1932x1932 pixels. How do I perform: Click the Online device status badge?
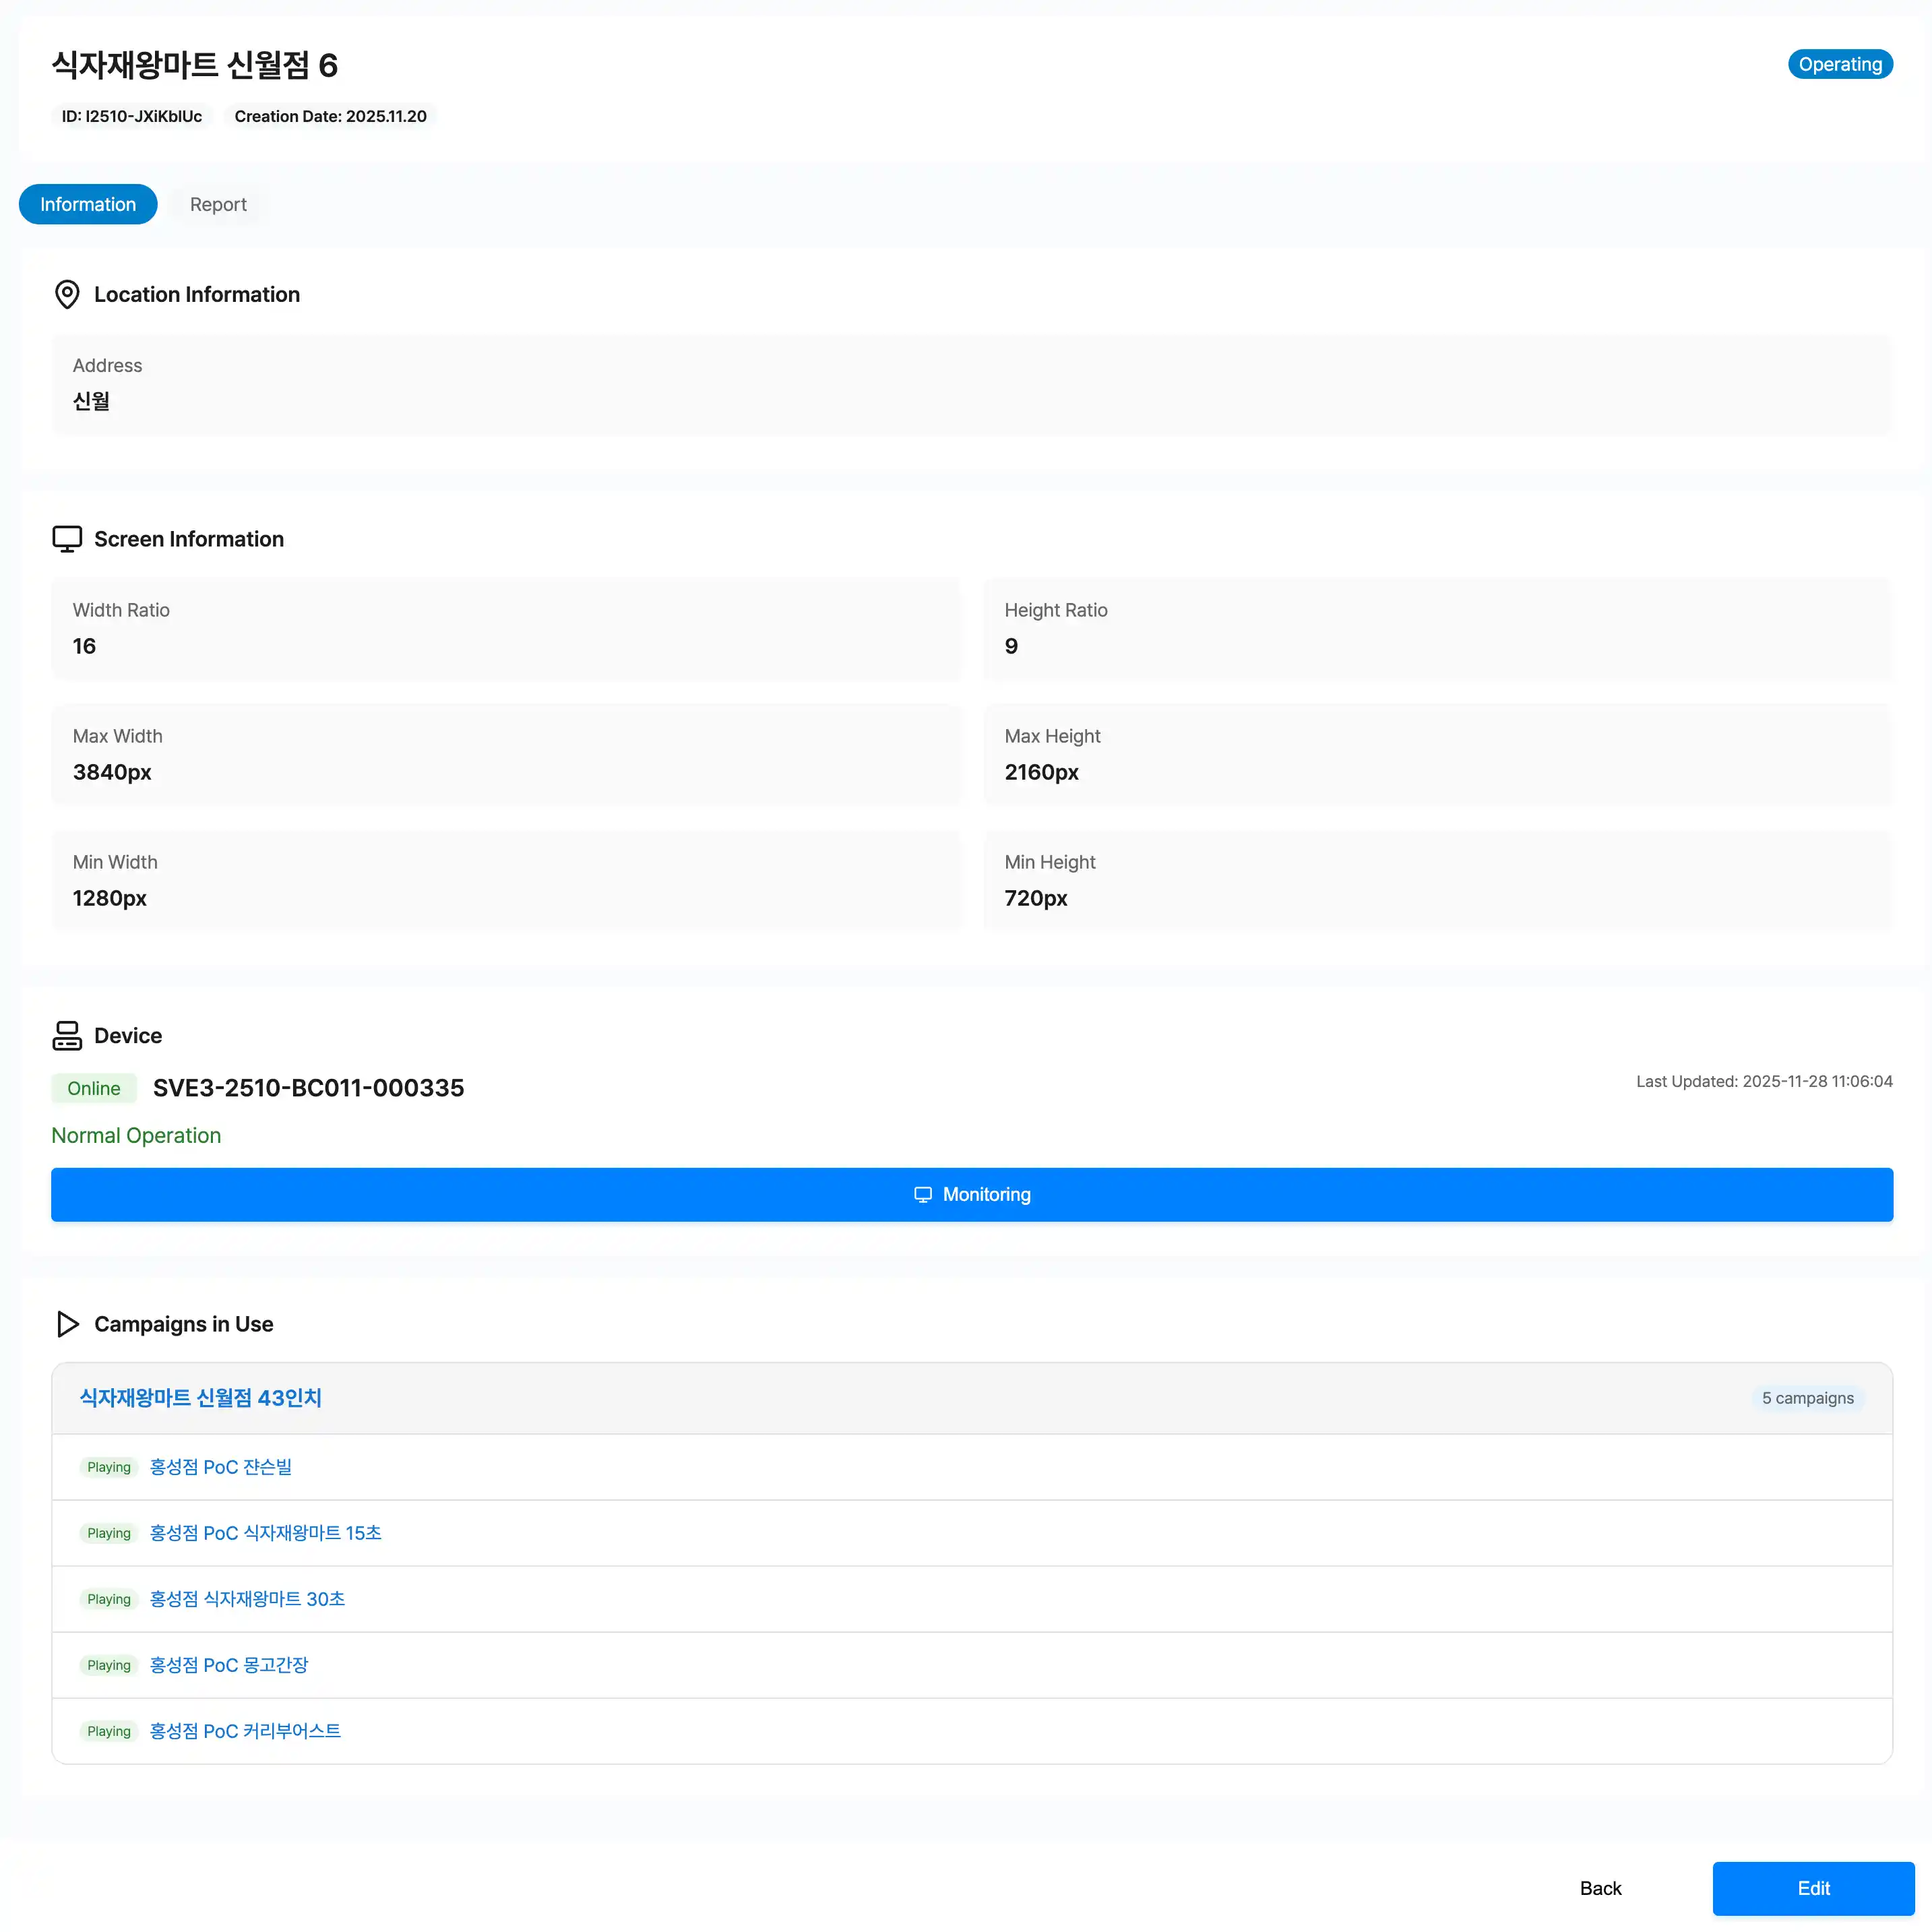(x=93, y=1088)
